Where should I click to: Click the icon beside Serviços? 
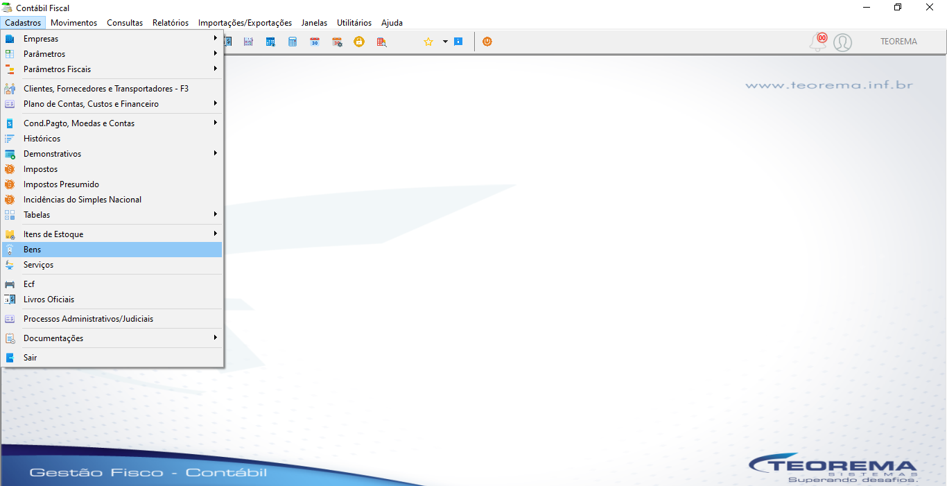10,265
